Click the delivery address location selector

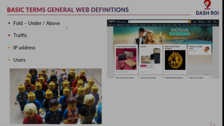point(121,22)
